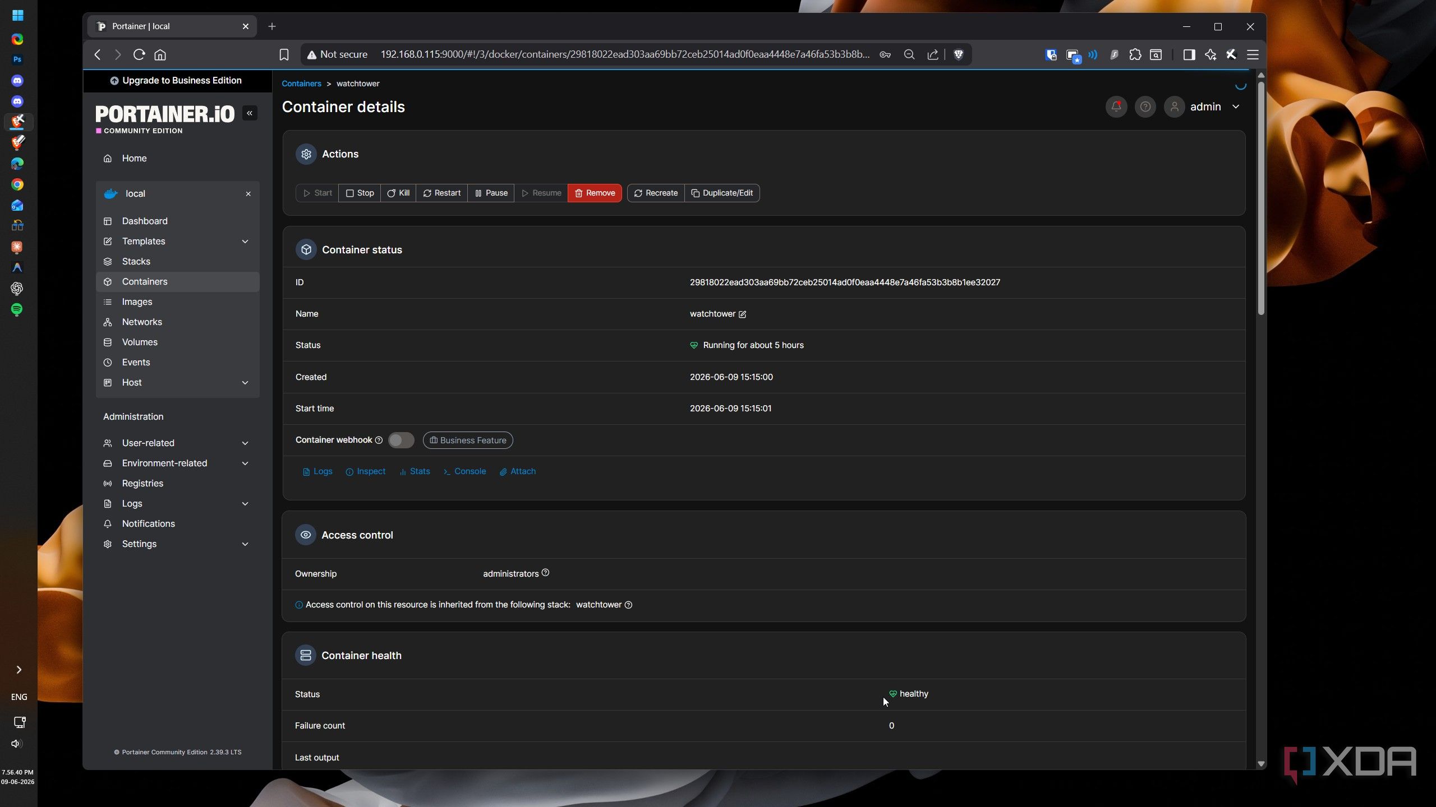1436x807 pixels.
Task: Close the local environment with X icon
Action: click(248, 194)
